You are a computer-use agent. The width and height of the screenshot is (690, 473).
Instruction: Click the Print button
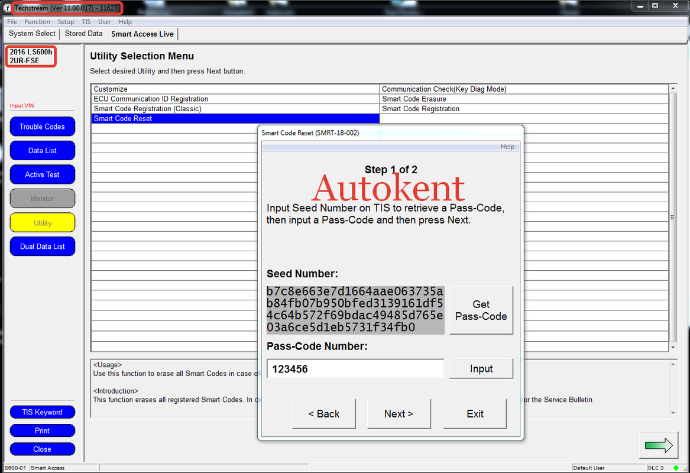click(x=42, y=431)
